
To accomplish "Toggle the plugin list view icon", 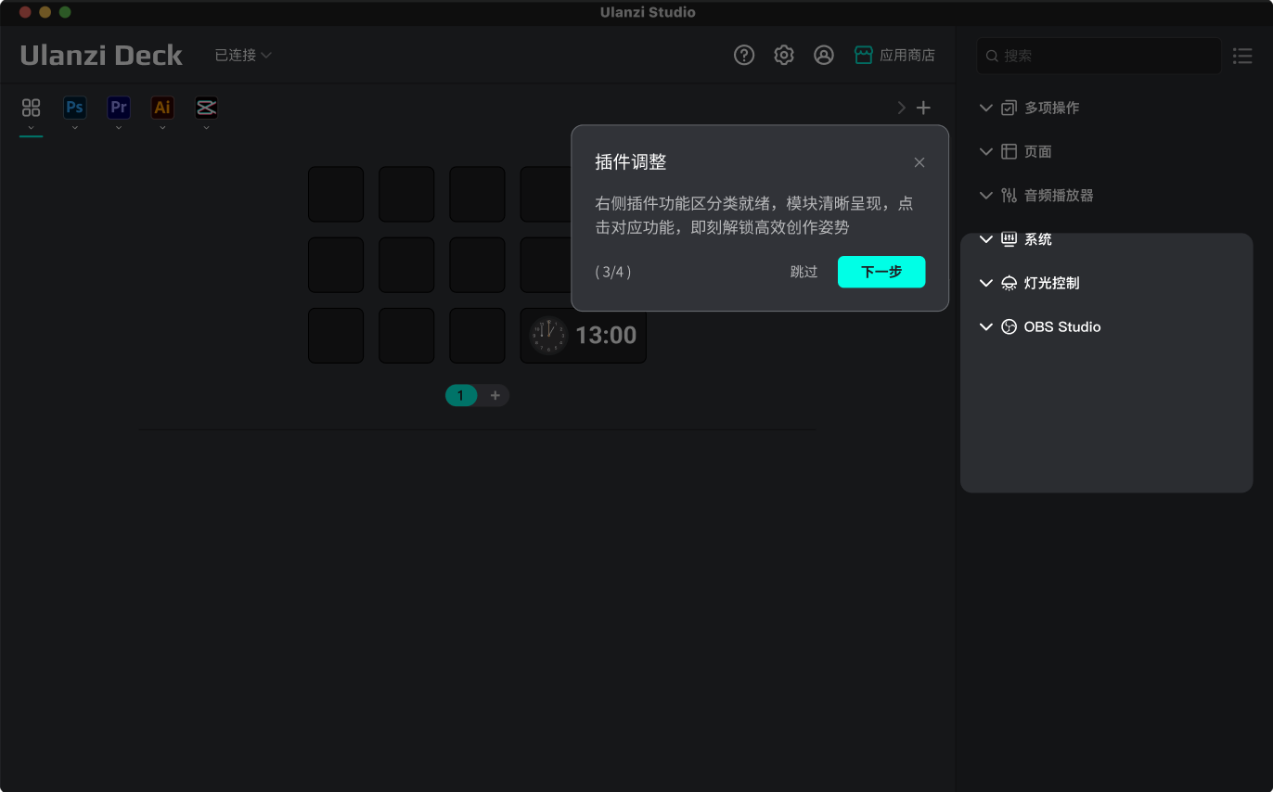I will [1242, 56].
